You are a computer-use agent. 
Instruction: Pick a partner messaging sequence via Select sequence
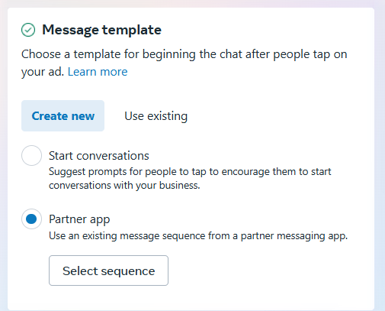point(108,271)
